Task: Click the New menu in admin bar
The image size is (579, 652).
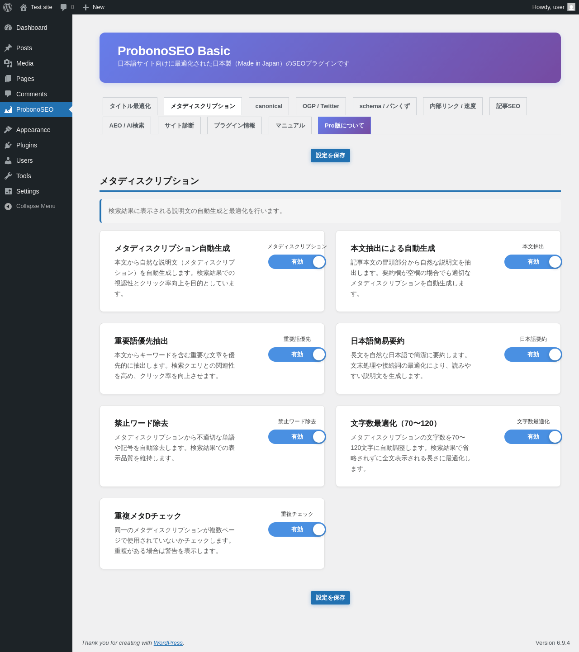Action: 94,7
